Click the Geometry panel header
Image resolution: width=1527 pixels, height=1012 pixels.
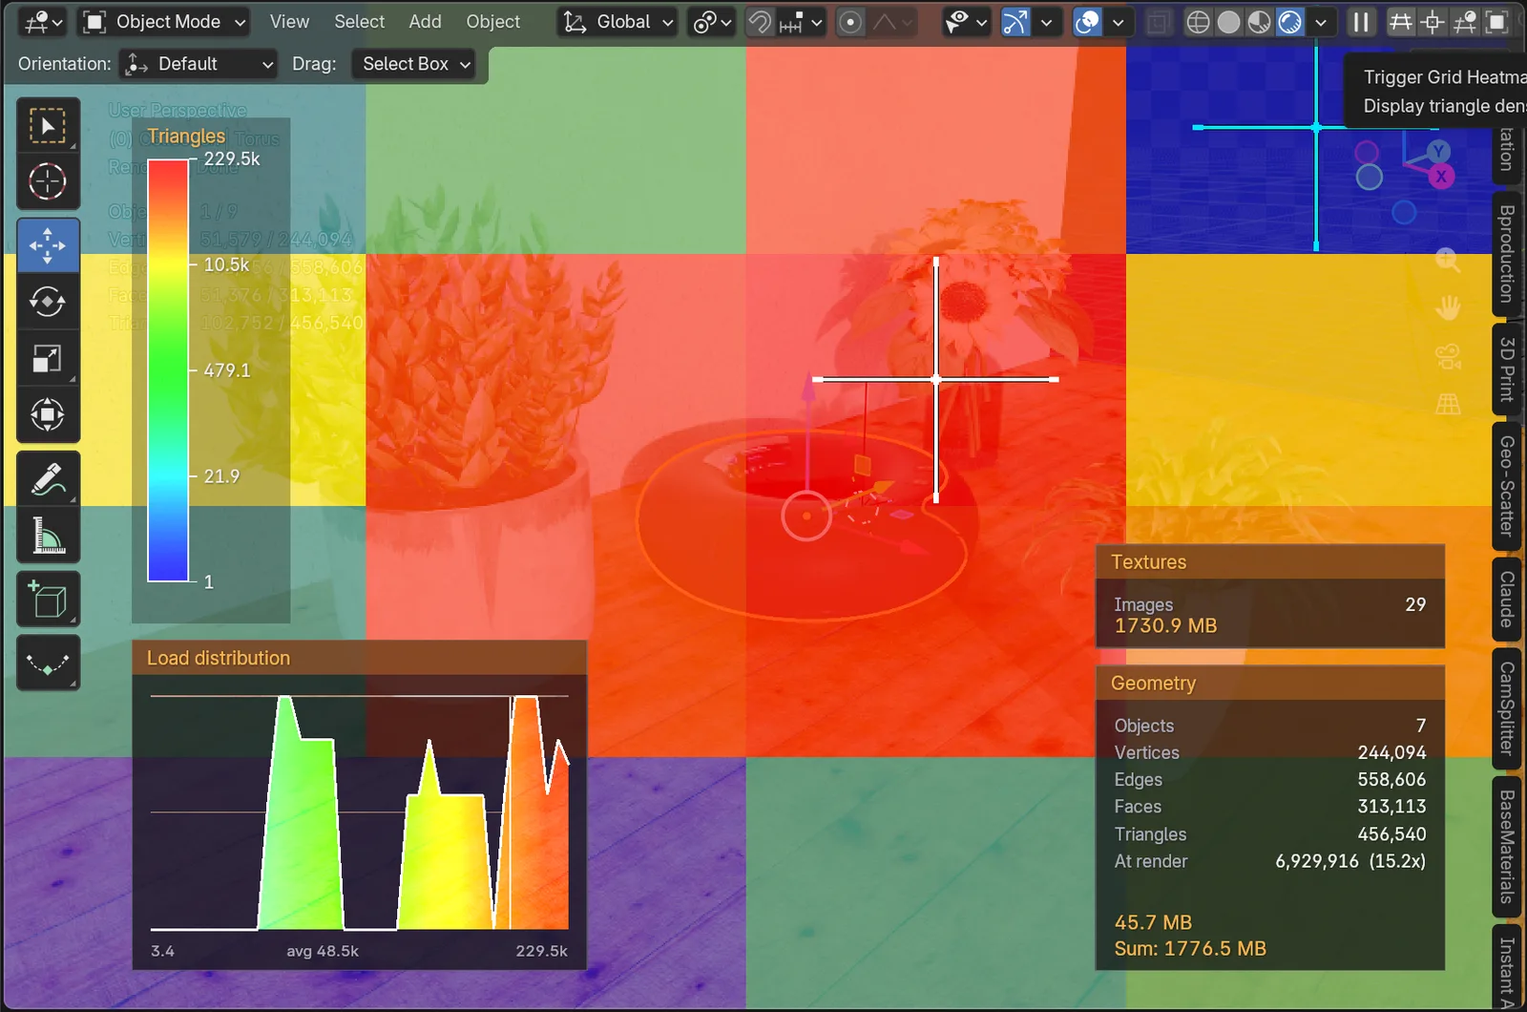(x=1270, y=683)
